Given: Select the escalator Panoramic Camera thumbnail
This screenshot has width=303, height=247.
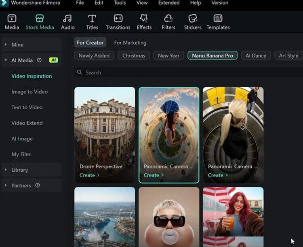Looking at the screenshot, I should coord(233,130).
